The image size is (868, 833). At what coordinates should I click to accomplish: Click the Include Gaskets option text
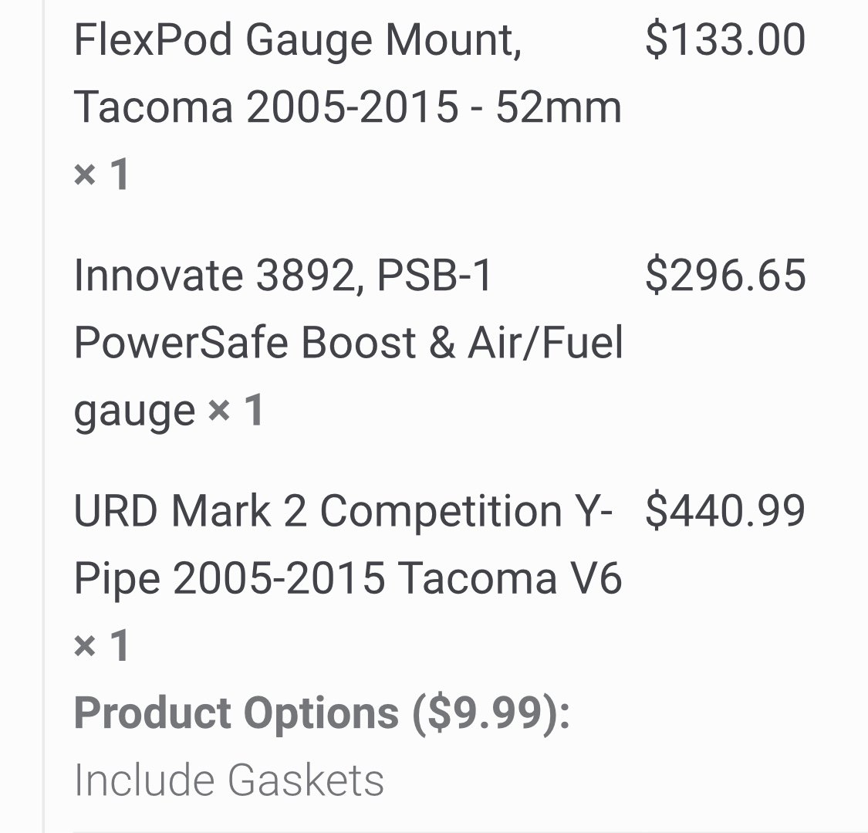[x=229, y=780]
